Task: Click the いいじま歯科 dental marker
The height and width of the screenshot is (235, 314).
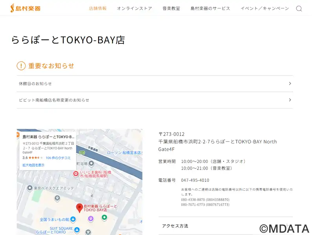Action: click(x=76, y=174)
